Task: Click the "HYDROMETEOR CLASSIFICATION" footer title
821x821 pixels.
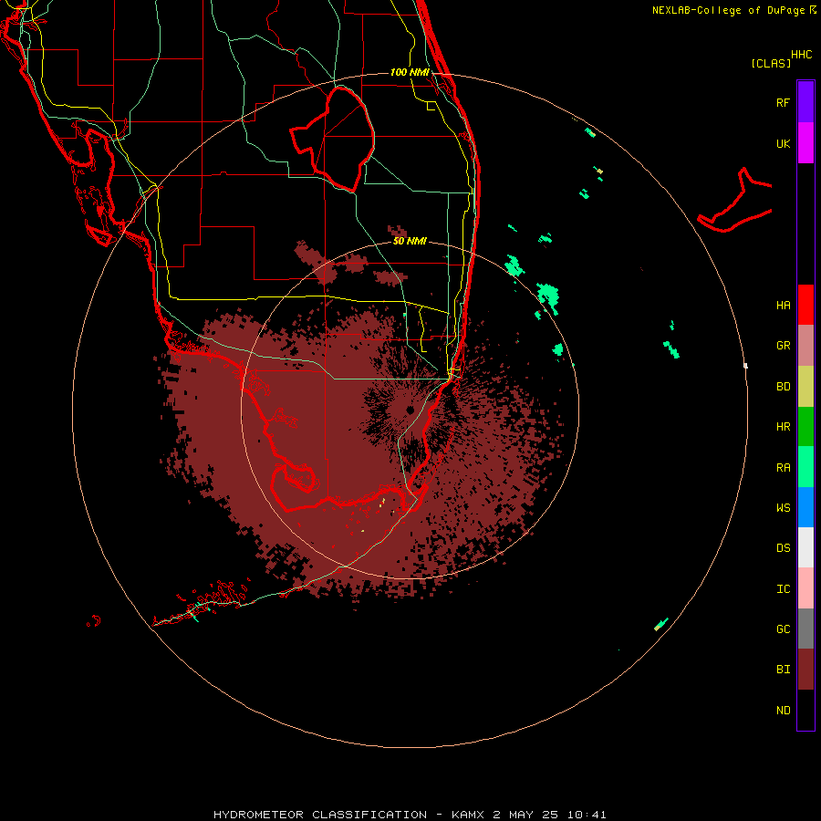Action: 320,815
